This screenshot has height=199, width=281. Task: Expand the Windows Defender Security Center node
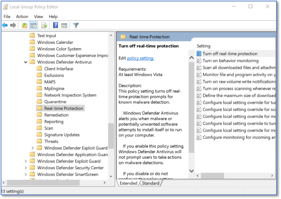click(26, 168)
